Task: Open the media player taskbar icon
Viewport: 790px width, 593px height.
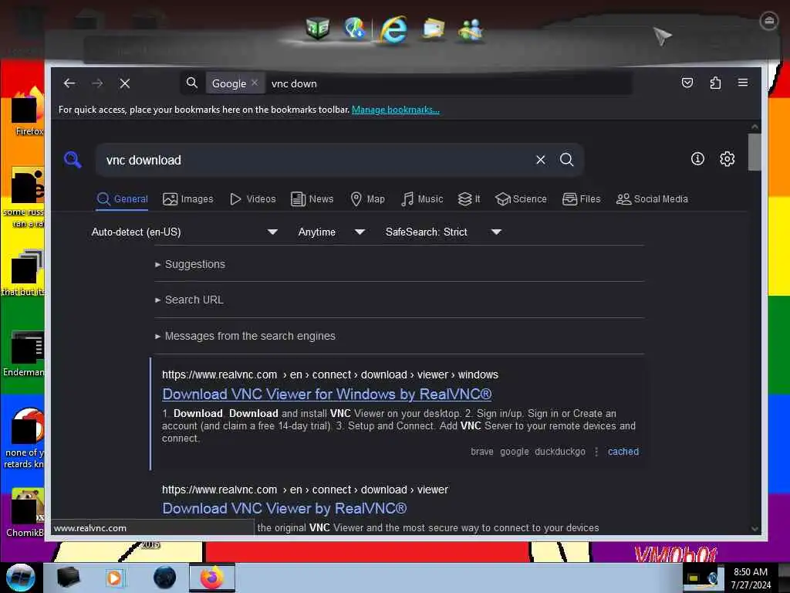Action: (x=114, y=578)
